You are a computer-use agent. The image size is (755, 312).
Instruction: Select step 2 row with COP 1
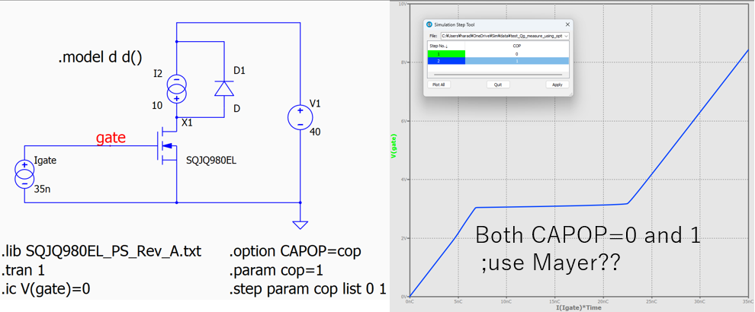click(496, 61)
